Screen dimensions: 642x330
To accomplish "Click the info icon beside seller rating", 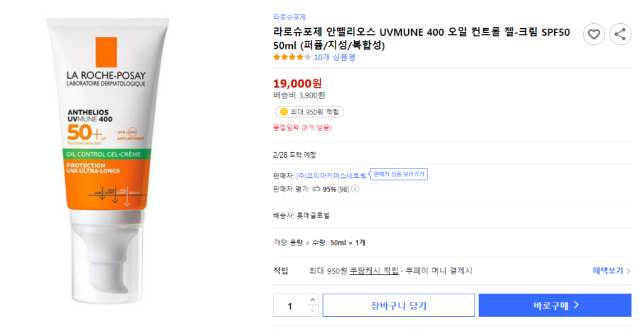I will [x=355, y=188].
